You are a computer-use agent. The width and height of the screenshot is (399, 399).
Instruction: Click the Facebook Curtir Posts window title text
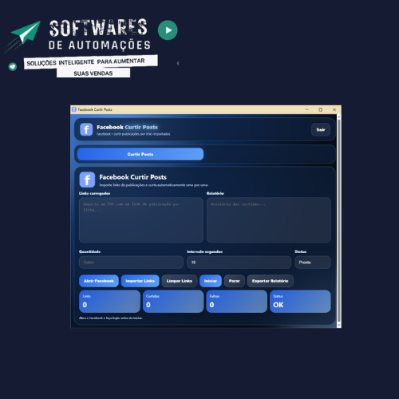click(x=95, y=109)
